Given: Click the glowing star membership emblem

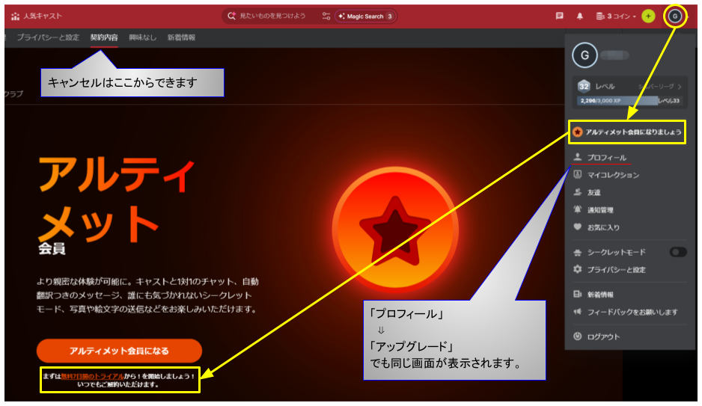Looking at the screenshot, I should tap(395, 230).
